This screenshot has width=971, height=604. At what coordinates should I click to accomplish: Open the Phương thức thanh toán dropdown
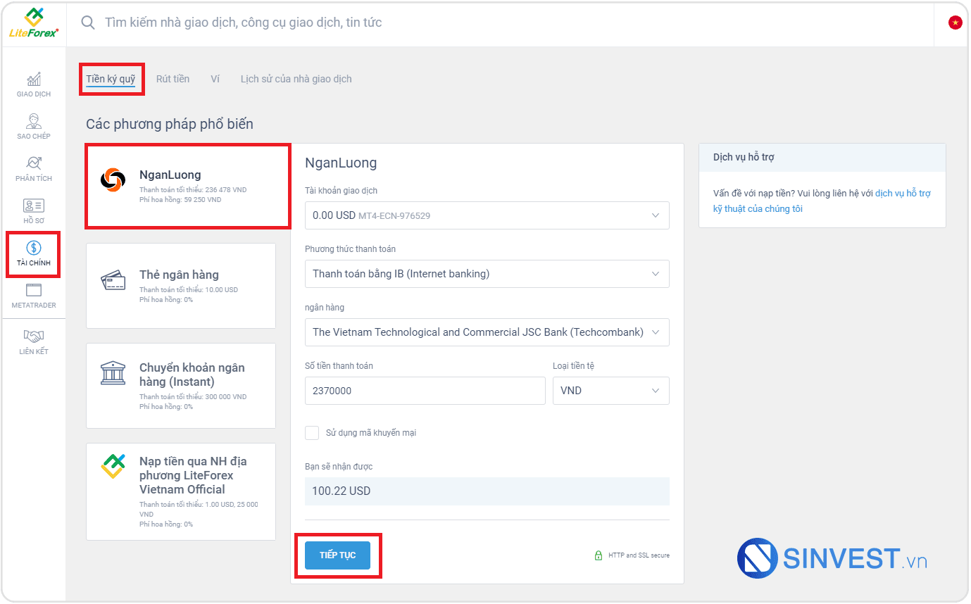pyautogui.click(x=487, y=274)
